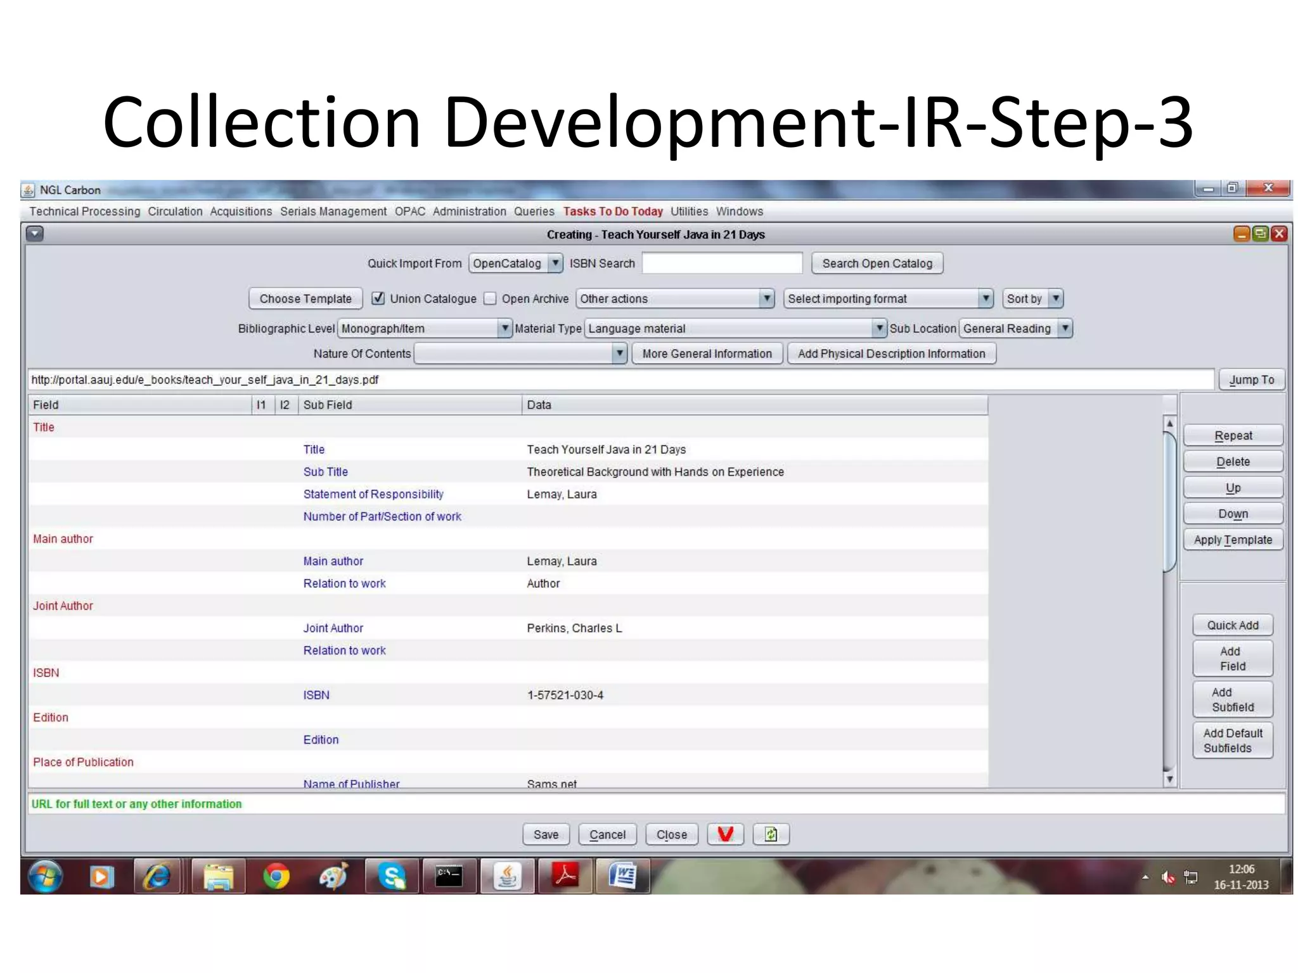Click the Jump To button
Viewport: 1298px width, 973px height.
coord(1252,379)
